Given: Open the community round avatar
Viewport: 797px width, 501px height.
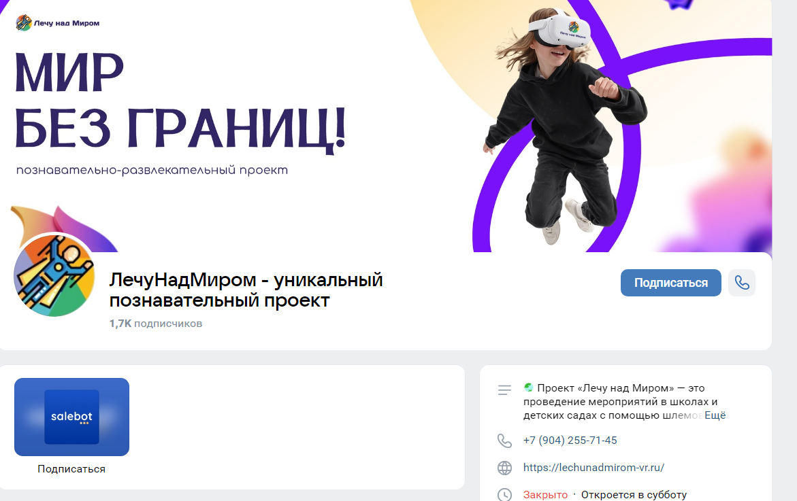Looking at the screenshot, I should coord(54,275).
